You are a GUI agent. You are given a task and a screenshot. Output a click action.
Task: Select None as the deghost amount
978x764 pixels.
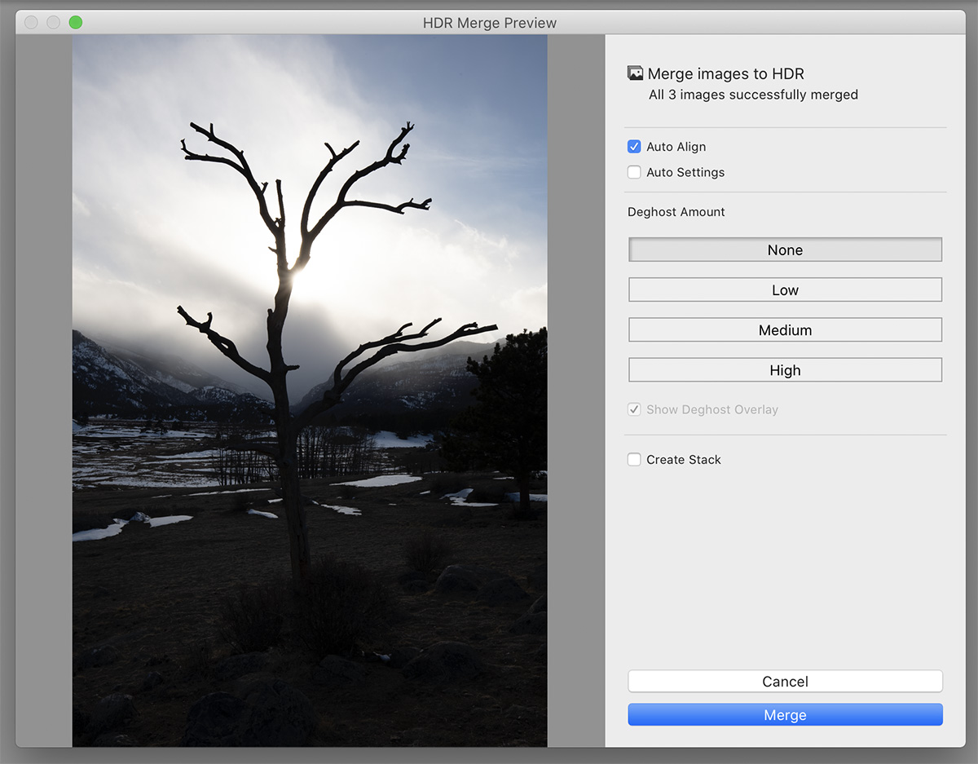(785, 250)
